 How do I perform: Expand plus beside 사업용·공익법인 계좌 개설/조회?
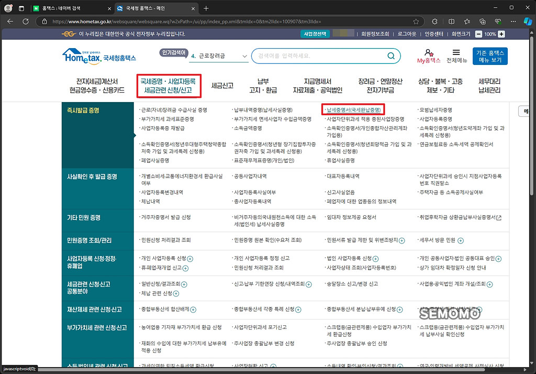489,284
